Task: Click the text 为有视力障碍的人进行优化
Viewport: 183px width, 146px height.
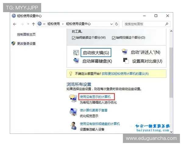Action: [x=98, y=103]
